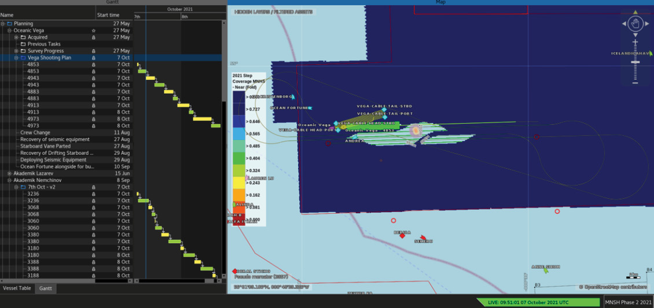This screenshot has height=308, width=654.
Task: Collapse the Akademik Nemchinov node
Action: click(10, 180)
